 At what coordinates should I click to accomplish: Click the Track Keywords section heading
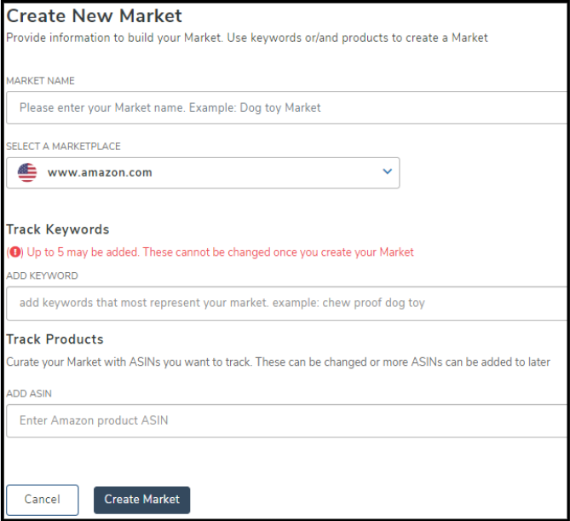(x=57, y=229)
